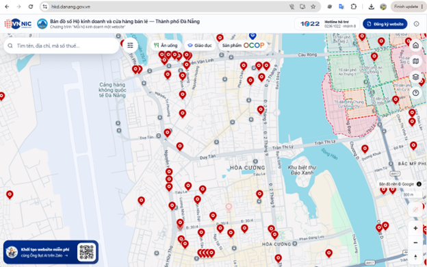Open the filter sliders button beside search
Image resolution: width=427 pixels, height=267 pixels.
pos(130,45)
